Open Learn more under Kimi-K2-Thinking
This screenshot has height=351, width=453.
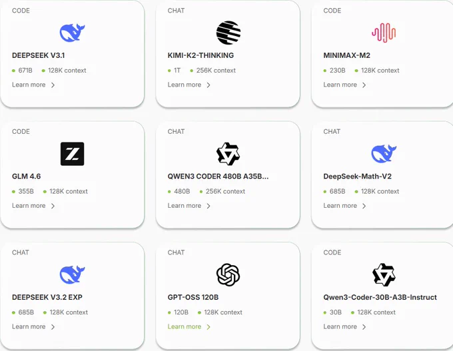pyautogui.click(x=185, y=85)
